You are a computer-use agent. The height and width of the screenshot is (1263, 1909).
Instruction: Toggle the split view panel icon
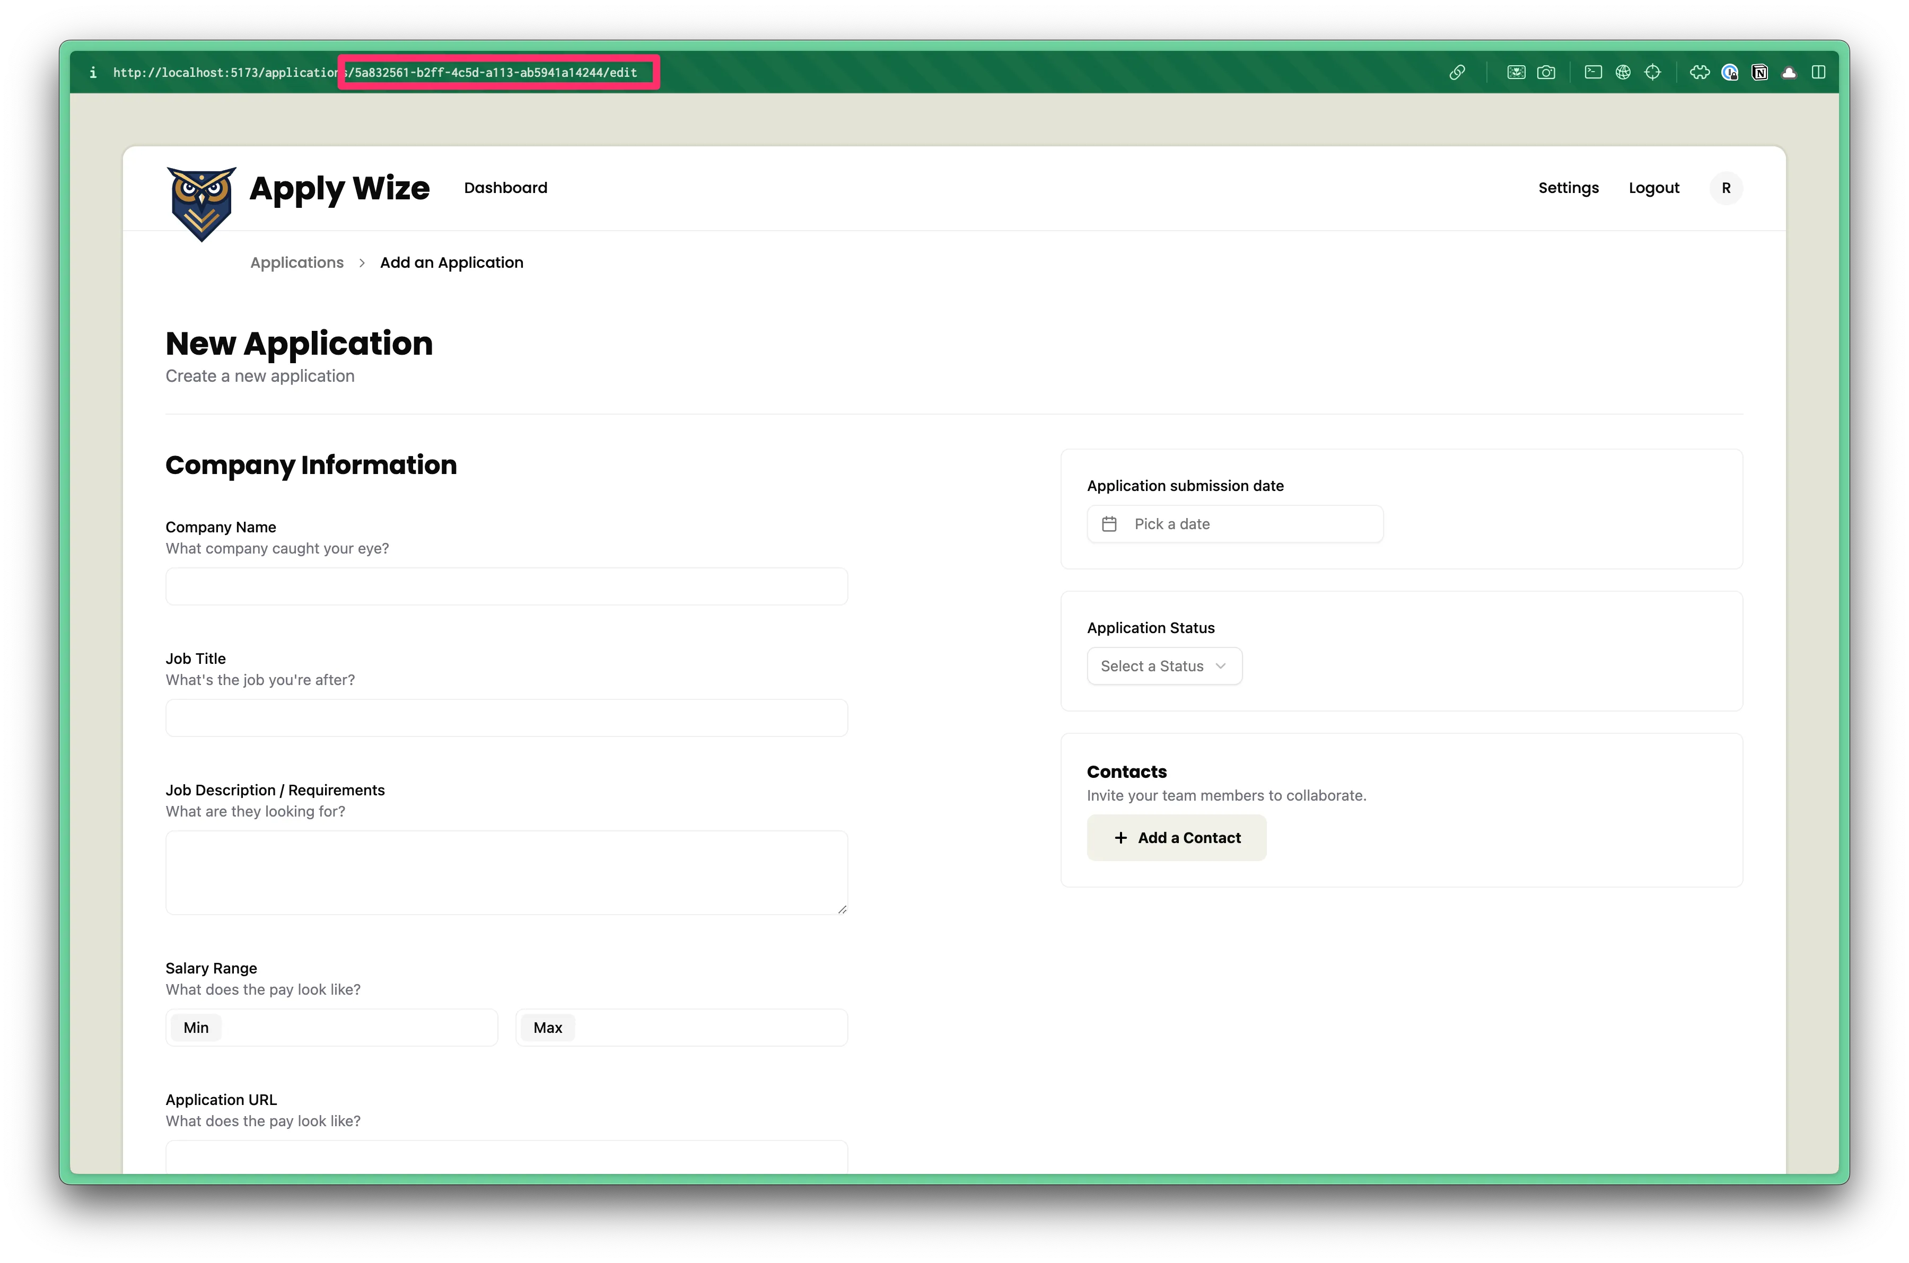point(1818,73)
